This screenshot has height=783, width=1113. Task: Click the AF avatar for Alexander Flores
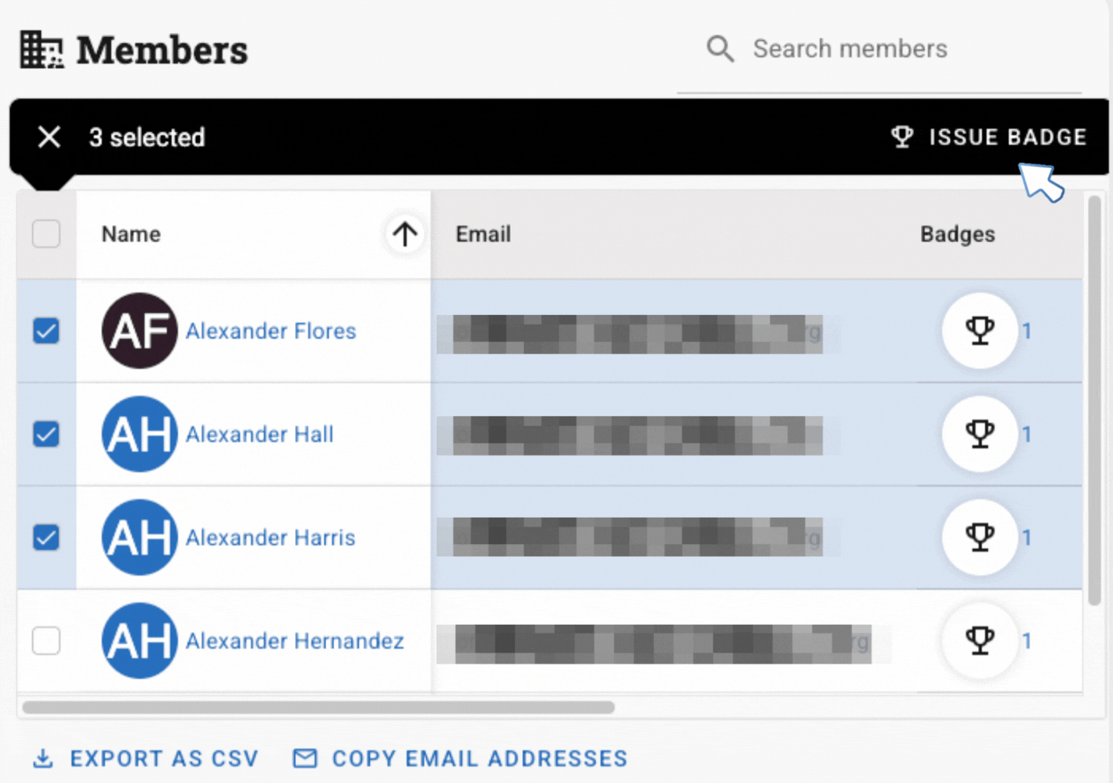tap(140, 330)
